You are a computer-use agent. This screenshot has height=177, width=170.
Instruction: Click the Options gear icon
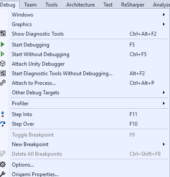click(3, 164)
